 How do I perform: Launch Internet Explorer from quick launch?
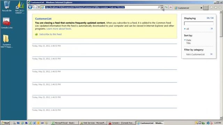[x=22, y=123]
